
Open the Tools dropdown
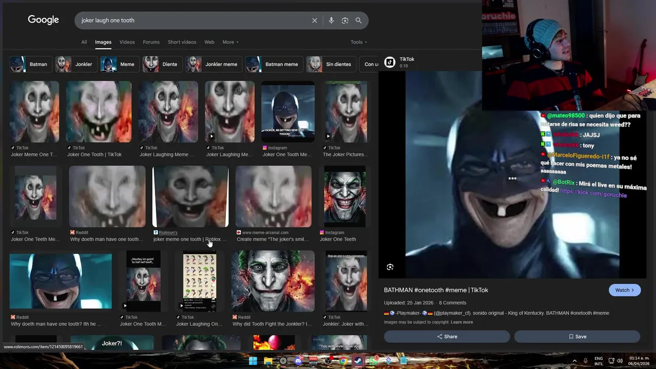pyautogui.click(x=359, y=42)
